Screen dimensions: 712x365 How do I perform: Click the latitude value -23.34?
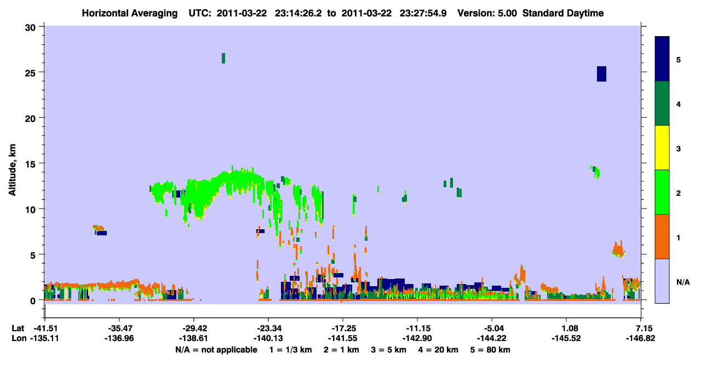coord(268,328)
